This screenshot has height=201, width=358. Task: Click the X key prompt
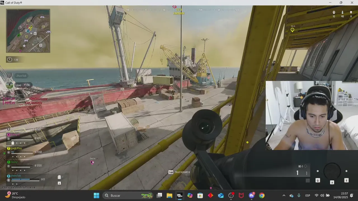pyautogui.click(x=332, y=182)
